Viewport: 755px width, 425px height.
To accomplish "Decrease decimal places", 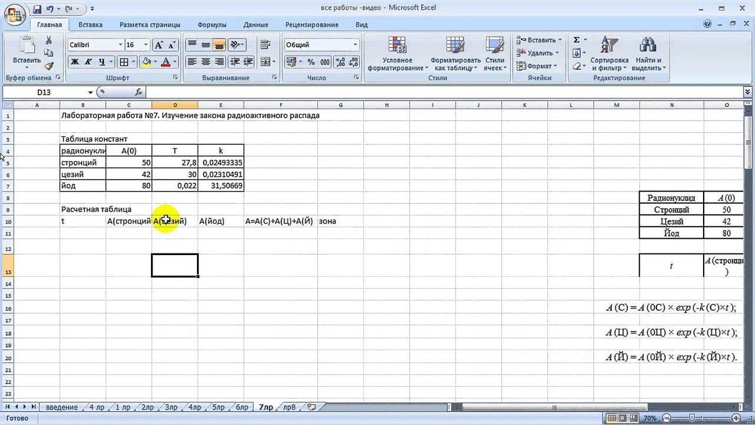I will [353, 62].
